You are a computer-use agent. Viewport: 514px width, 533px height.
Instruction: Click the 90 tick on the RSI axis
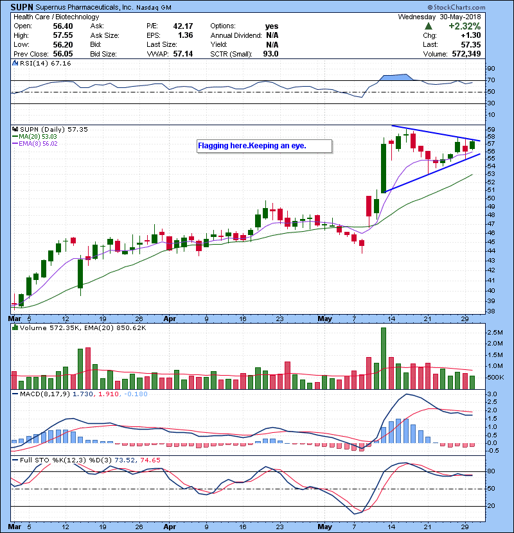(491, 69)
